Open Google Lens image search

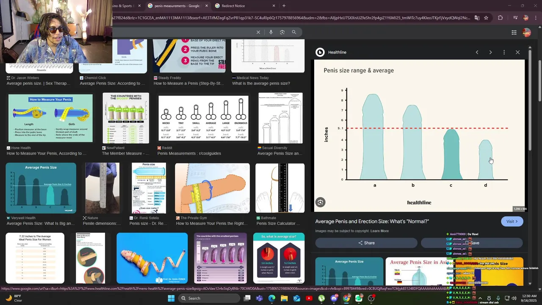[x=282, y=32]
